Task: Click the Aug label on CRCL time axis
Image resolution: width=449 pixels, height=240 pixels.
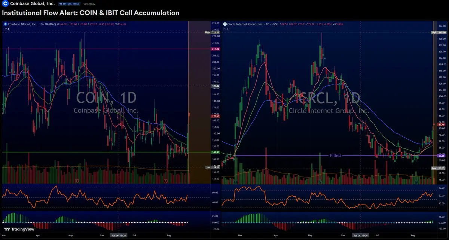Action: (412, 236)
